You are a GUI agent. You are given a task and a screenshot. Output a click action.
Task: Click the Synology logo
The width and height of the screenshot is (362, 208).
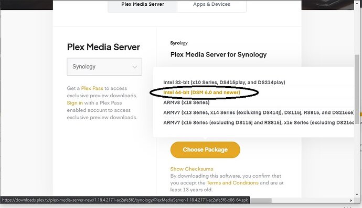179,43
